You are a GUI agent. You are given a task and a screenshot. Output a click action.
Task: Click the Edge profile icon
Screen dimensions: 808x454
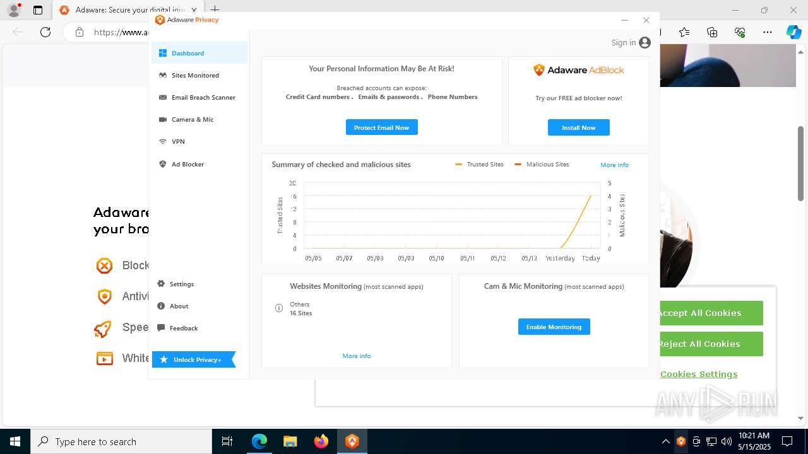click(x=13, y=10)
